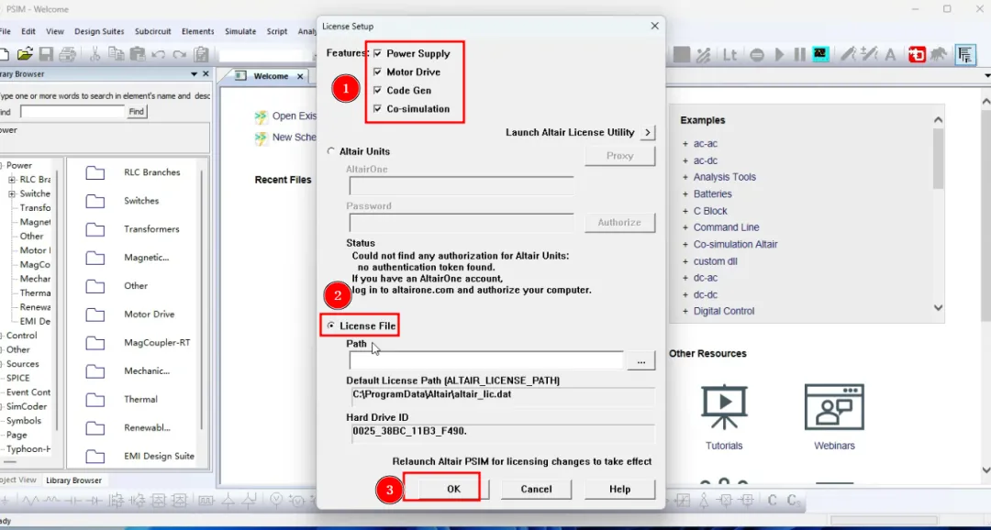Click the red Typhoon HIL toolbar icon

(x=917, y=55)
